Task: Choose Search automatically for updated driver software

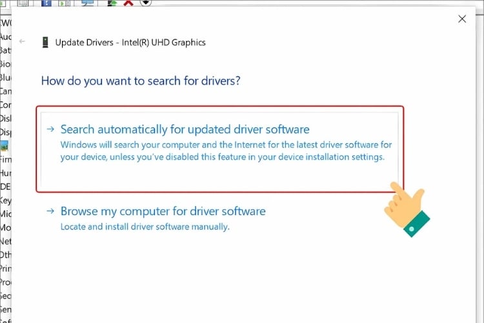Action: 185,129
